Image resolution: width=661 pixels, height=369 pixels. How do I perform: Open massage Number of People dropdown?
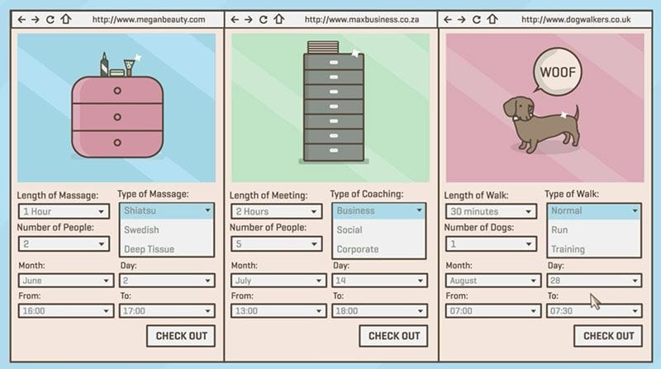64,244
